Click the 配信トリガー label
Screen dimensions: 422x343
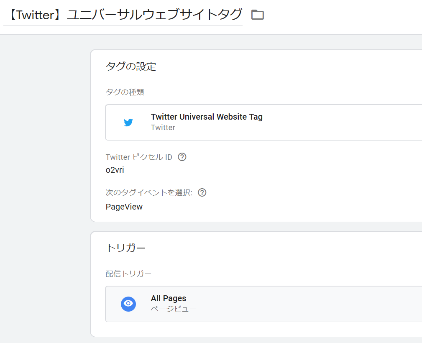pyautogui.click(x=129, y=274)
